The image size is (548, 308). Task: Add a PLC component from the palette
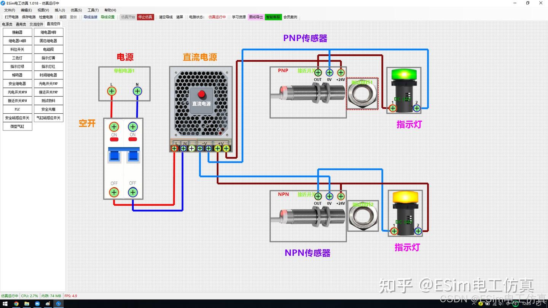[17, 109]
